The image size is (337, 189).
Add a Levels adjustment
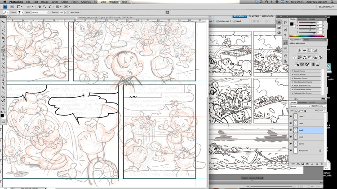coord(305,50)
